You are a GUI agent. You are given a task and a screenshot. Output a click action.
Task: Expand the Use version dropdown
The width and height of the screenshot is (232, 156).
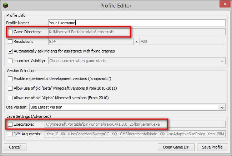point(222,107)
